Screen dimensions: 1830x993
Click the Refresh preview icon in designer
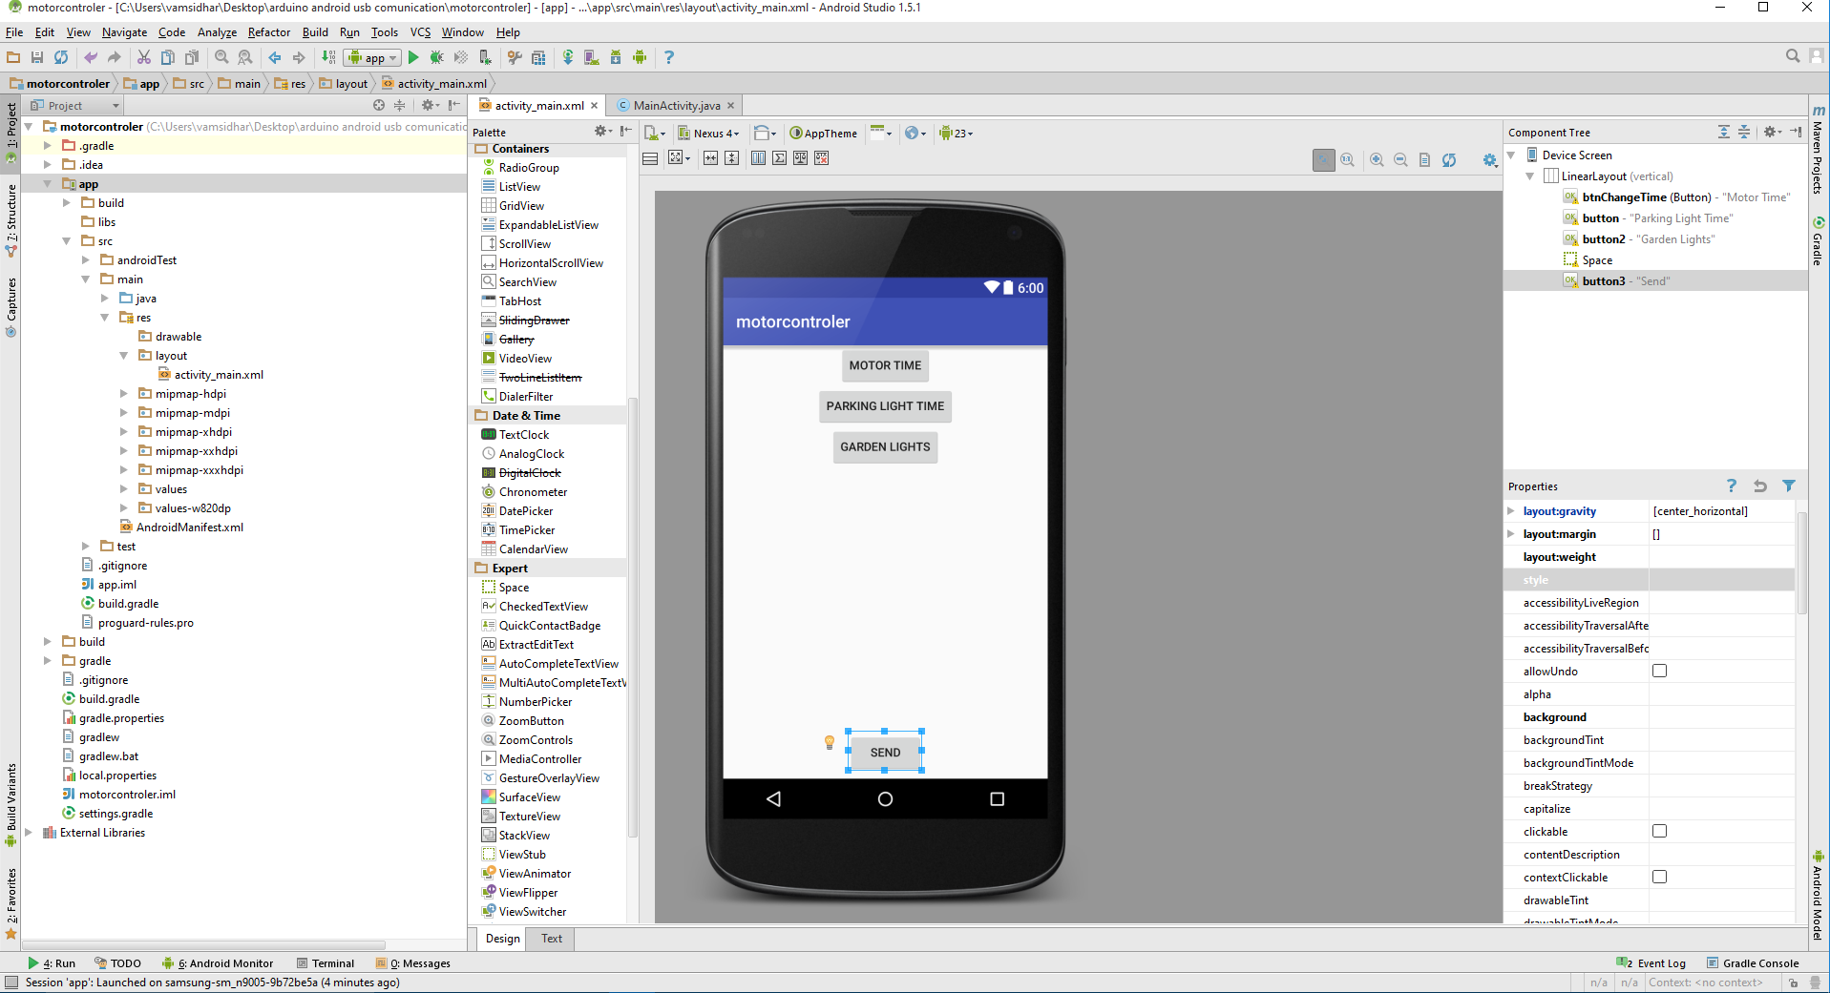click(1449, 160)
